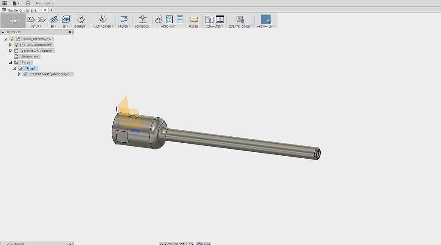Click the Multi-Achsen toolpath icon

pos(102,19)
